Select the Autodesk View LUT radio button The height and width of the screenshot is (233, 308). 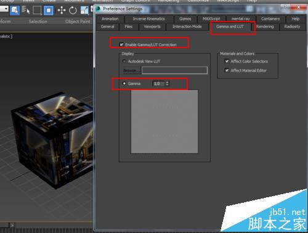[x=124, y=61]
